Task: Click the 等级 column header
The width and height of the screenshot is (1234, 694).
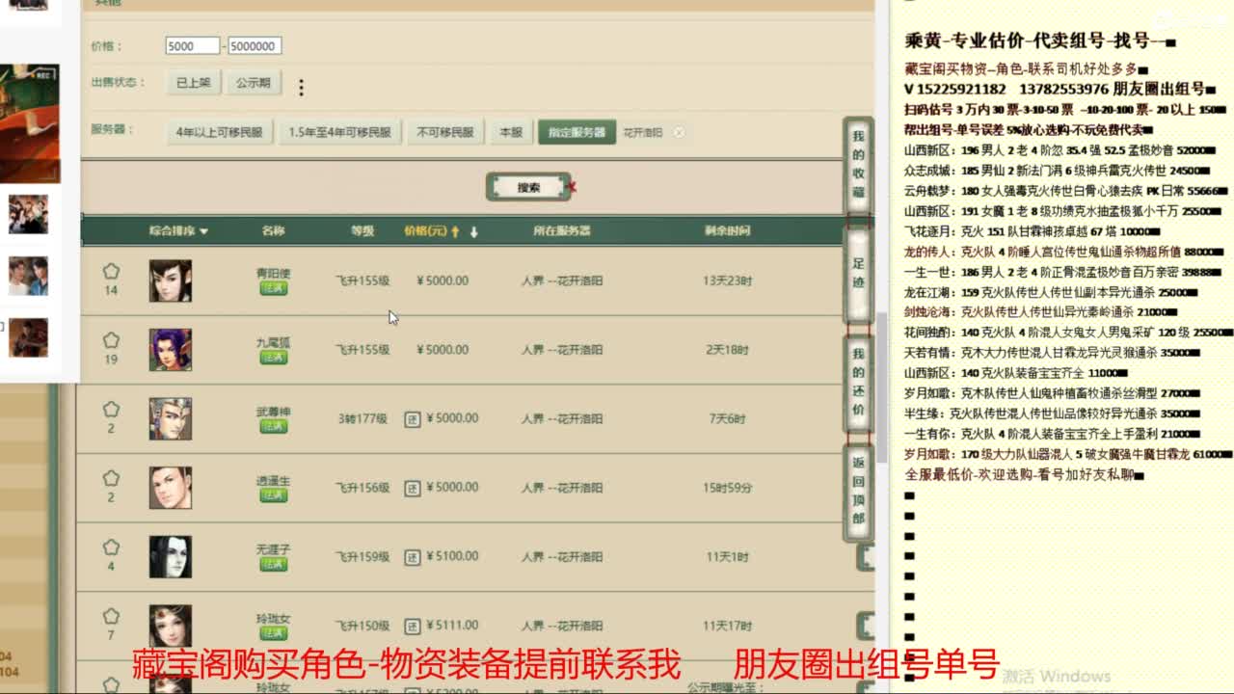Action: tap(362, 231)
